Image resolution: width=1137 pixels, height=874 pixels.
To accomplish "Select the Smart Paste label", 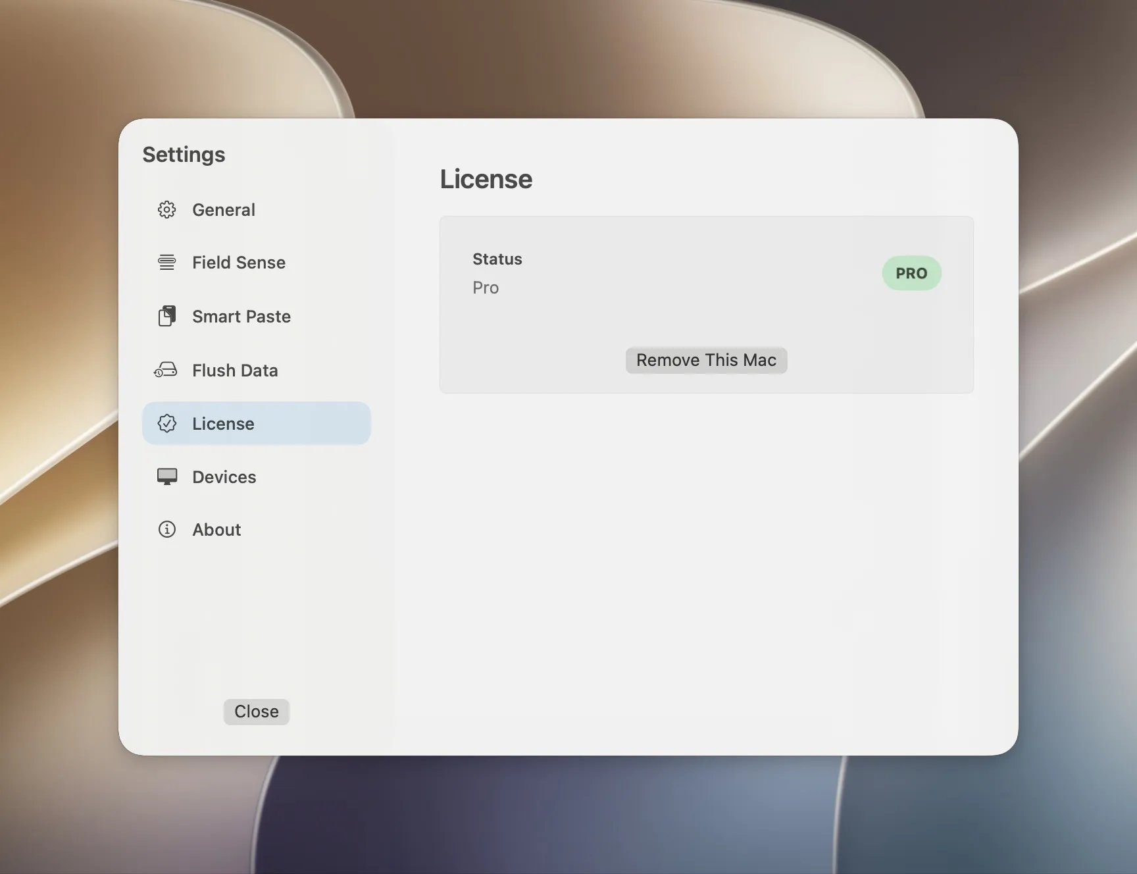I will 241,317.
